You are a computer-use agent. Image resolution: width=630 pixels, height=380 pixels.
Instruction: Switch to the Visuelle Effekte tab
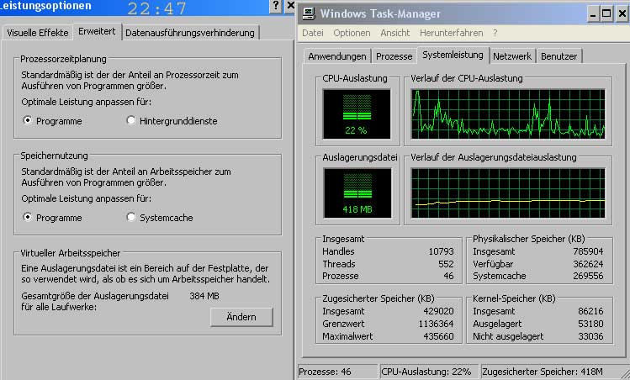point(37,33)
